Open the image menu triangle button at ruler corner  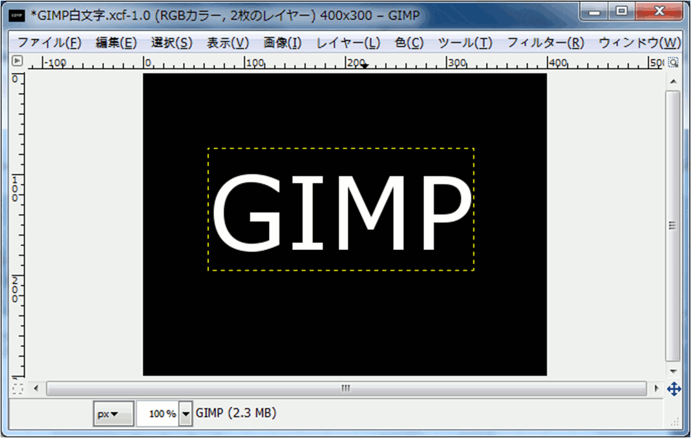(x=17, y=61)
